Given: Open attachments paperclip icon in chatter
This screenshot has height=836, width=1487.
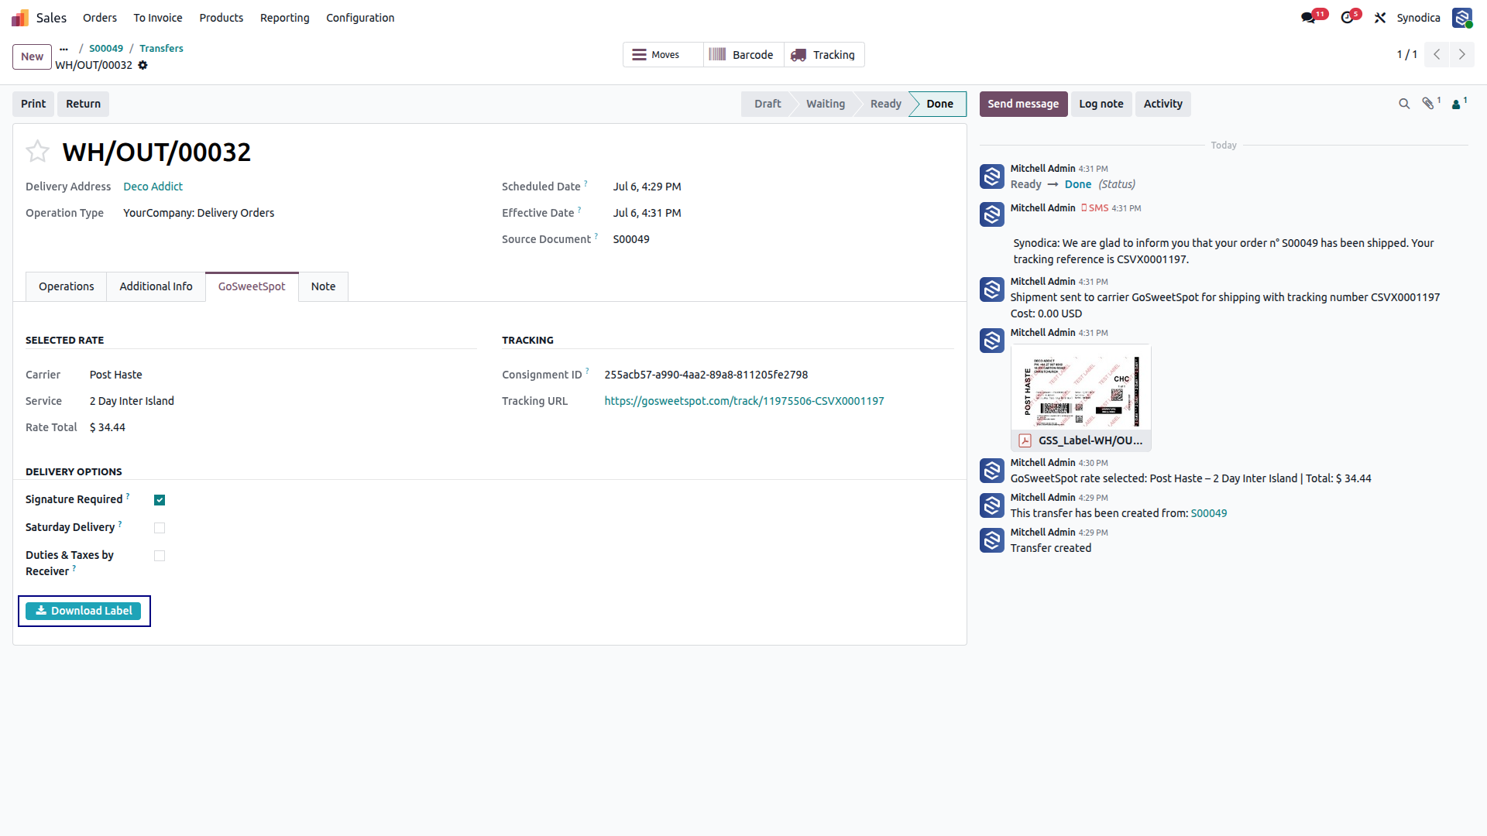Looking at the screenshot, I should 1428,104.
